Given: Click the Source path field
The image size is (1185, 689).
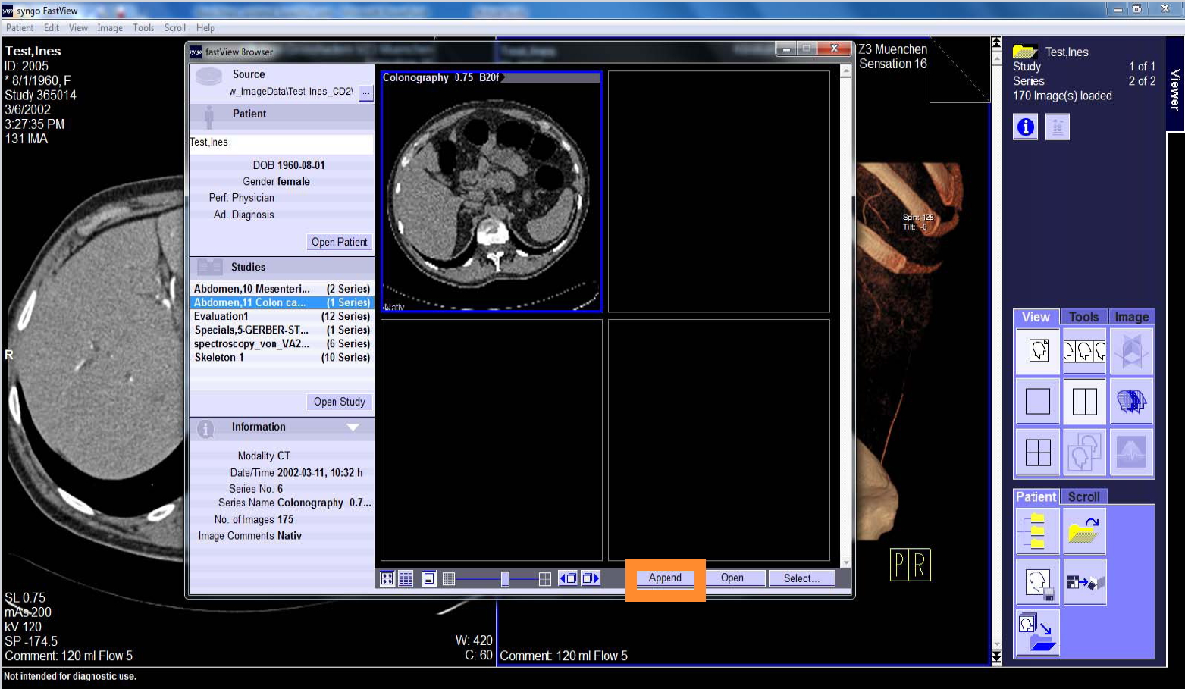Looking at the screenshot, I should (292, 92).
